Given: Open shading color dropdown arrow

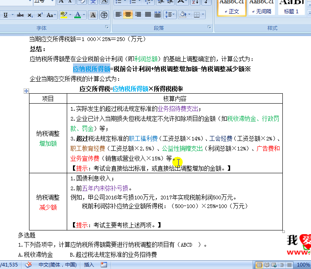Looking at the screenshot, I should 189,15.
